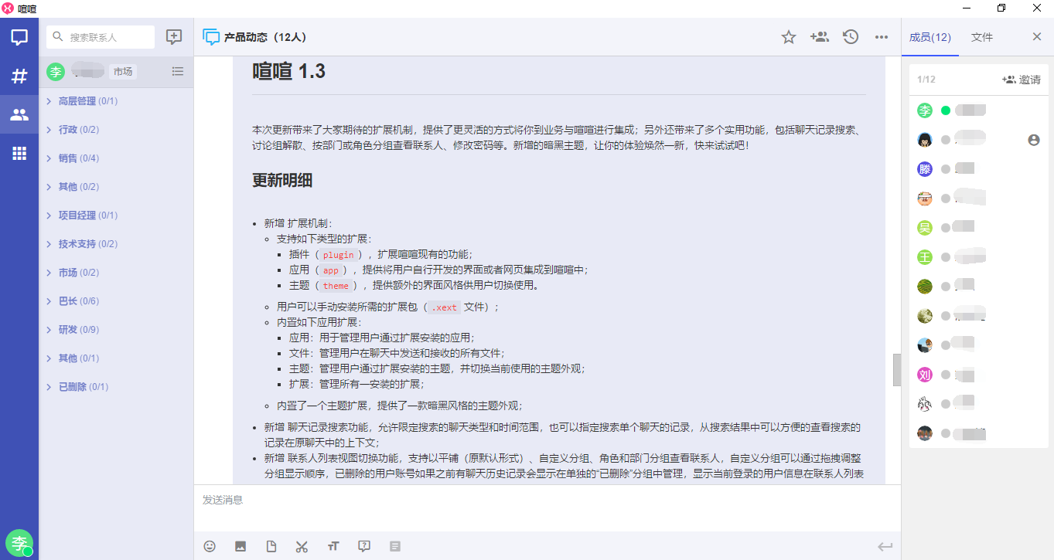This screenshot has height=560, width=1054.
Task: Open the apps grid icon in sidebar
Action: [x=19, y=154]
